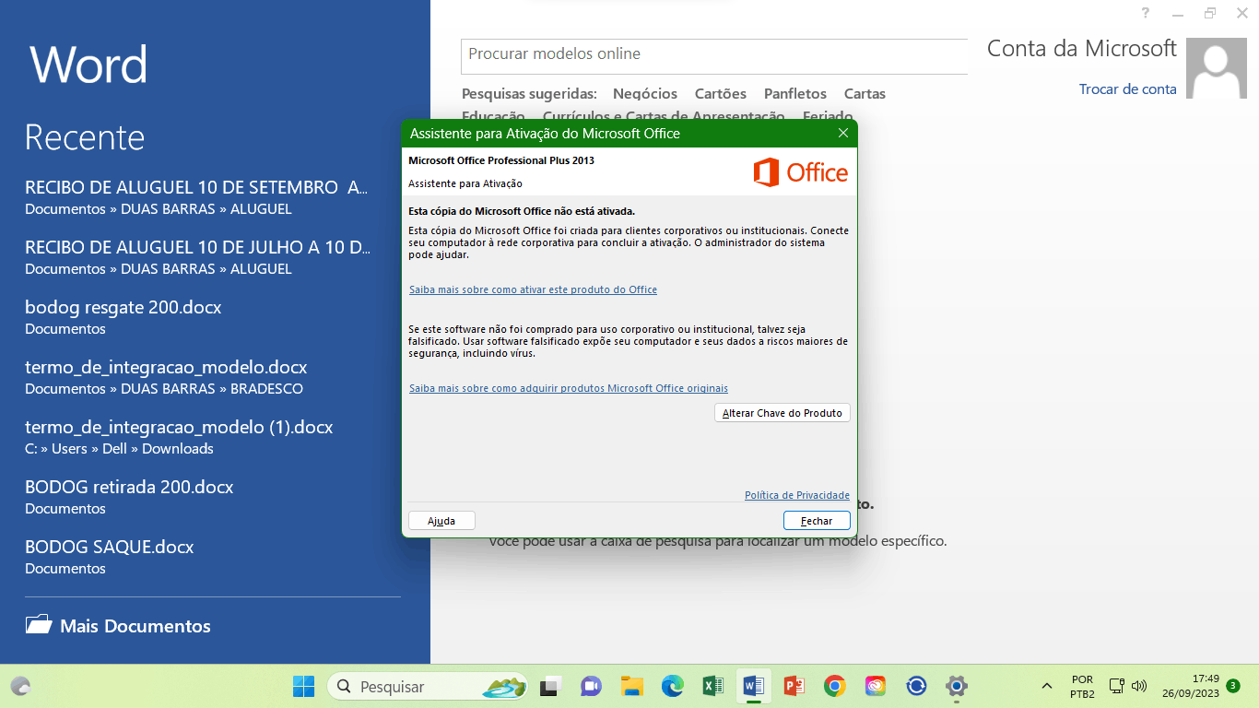
Task: Open File Explorer from the taskbar
Action: click(x=631, y=687)
